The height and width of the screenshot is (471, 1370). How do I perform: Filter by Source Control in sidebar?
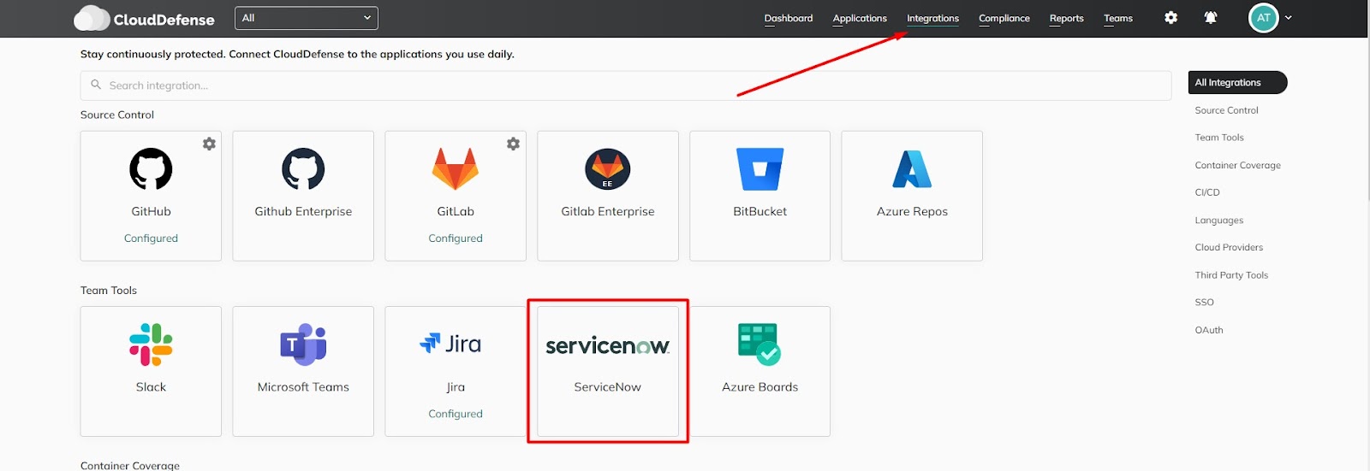coord(1226,110)
